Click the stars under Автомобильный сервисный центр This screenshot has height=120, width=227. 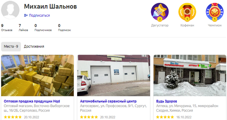[89, 117]
